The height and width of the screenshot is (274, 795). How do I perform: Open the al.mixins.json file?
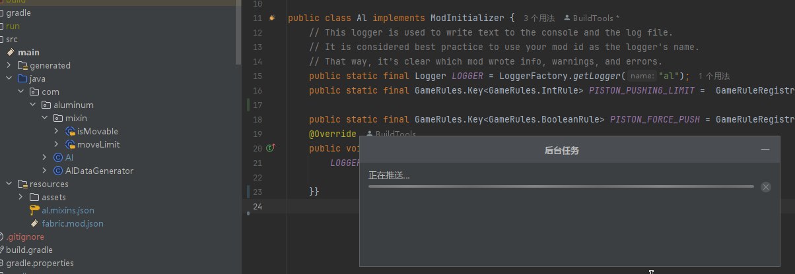pyautogui.click(x=67, y=210)
